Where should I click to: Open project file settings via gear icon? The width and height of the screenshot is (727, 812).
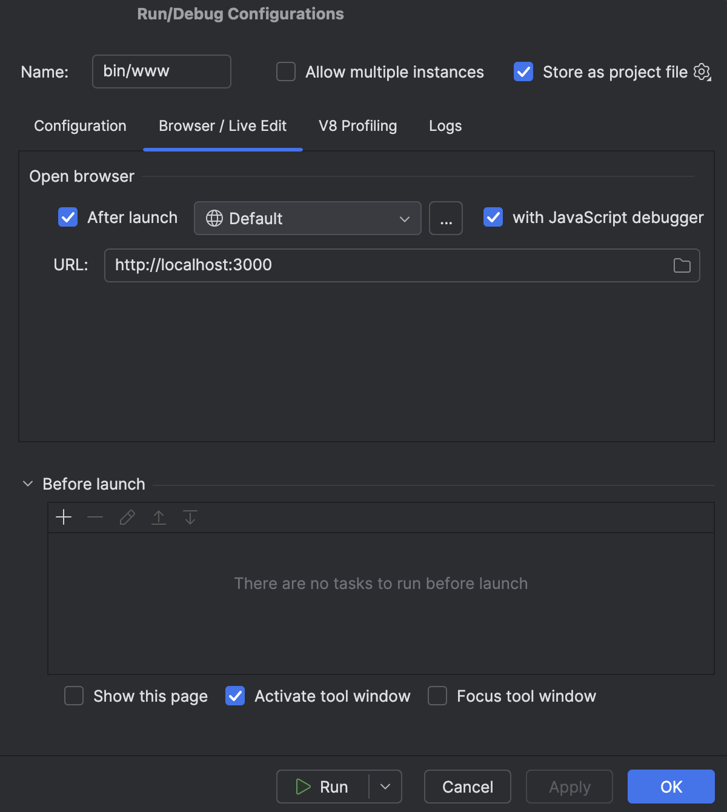click(702, 72)
